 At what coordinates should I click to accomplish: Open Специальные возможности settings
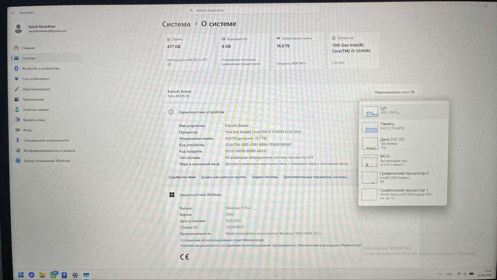coord(47,140)
